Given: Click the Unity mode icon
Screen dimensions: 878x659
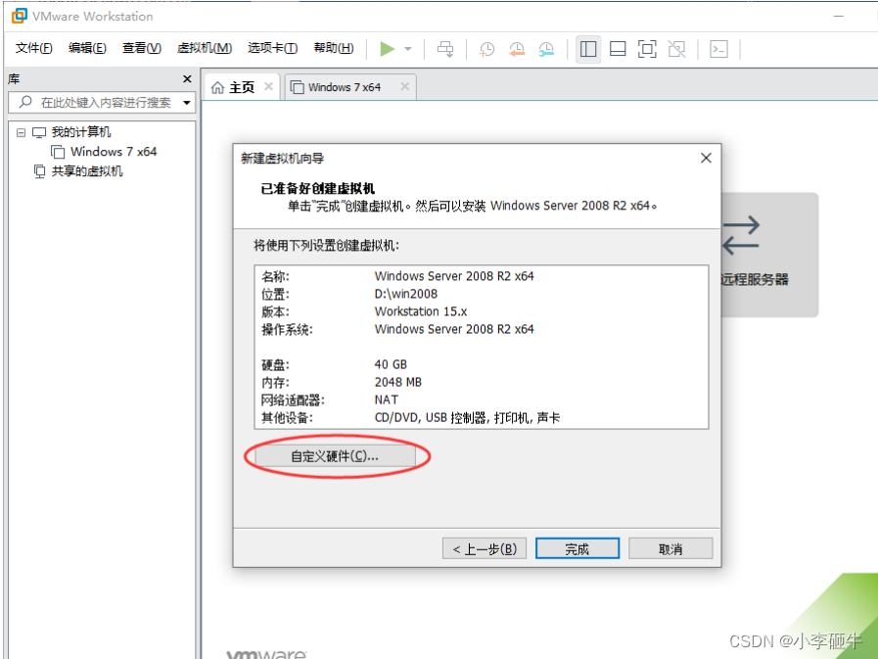Looking at the screenshot, I should pyautogui.click(x=677, y=49).
